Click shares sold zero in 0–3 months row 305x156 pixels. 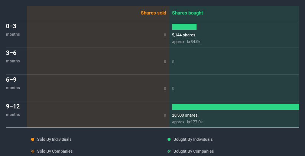coord(165,35)
